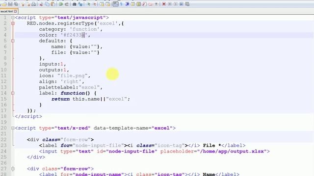Open Find with the binoculars icon
The image size is (314, 176).
[74, 4]
